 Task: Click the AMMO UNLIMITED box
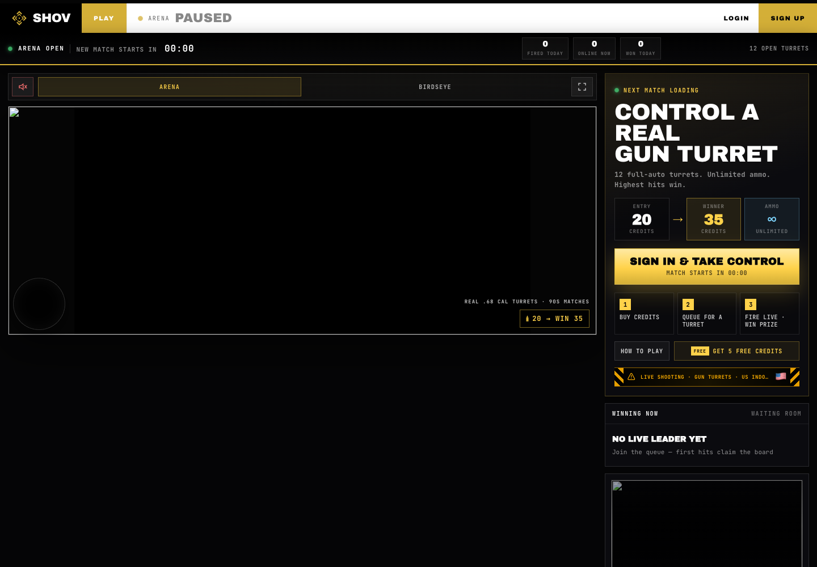coord(772,219)
